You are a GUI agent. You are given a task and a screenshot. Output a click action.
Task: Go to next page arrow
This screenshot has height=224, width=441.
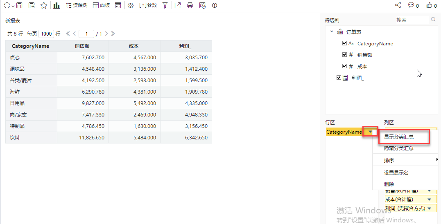click(106, 34)
